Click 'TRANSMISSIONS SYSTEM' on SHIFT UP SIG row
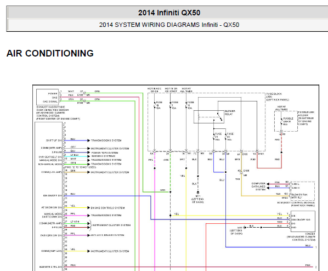 [x=106, y=140]
